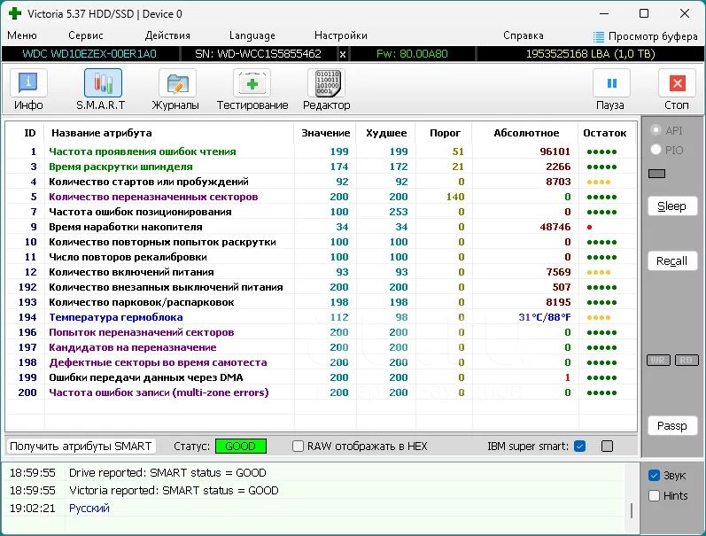Viewport: 706px width, 536px height.
Task: Click the WR indicator
Action: coord(658,361)
